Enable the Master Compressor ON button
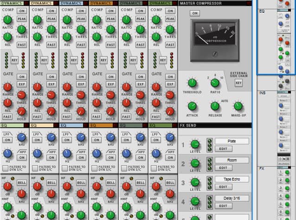This screenshot has height=220, width=296. click(x=195, y=13)
